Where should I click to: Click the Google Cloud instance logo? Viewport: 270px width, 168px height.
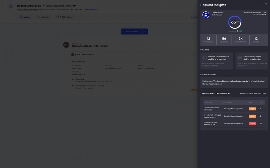[x=66, y=45]
